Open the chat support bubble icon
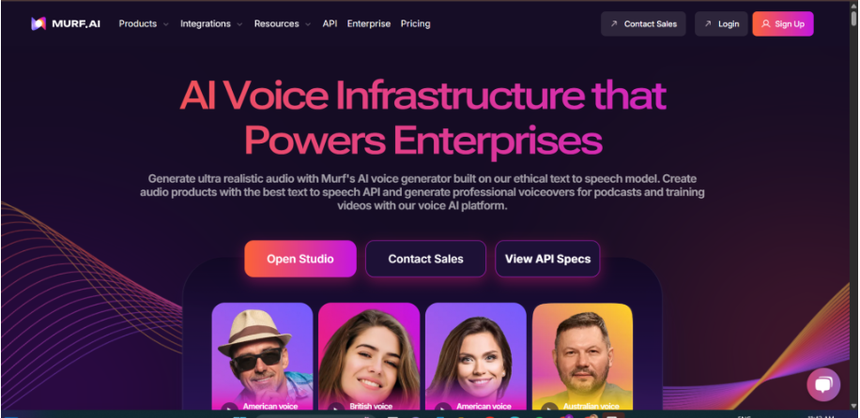 coord(823,384)
